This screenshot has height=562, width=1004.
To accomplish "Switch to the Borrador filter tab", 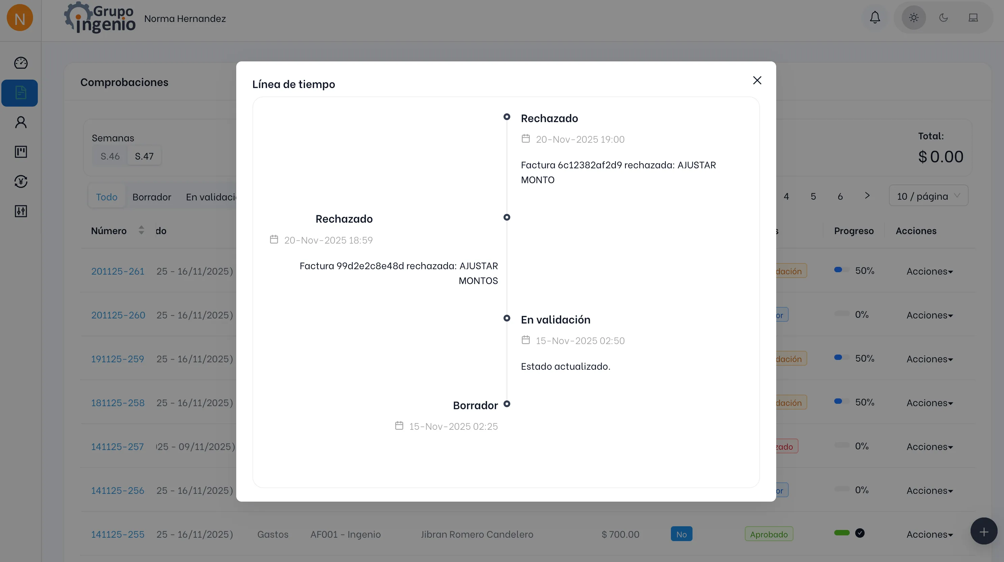I will click(152, 197).
